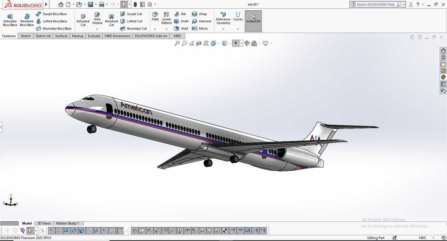The height and width of the screenshot is (241, 447).
Task: Toggle Filter Faces selection filter
Action: coord(67,231)
